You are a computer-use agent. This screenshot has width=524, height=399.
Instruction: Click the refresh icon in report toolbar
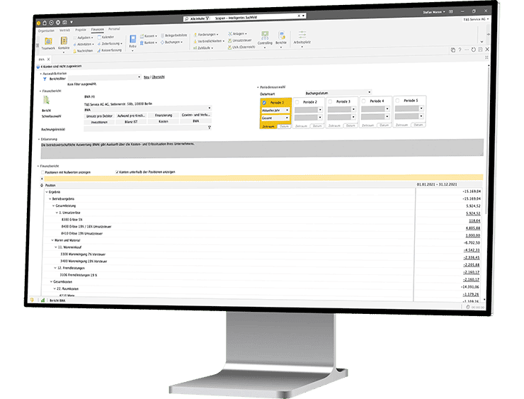coord(473,50)
